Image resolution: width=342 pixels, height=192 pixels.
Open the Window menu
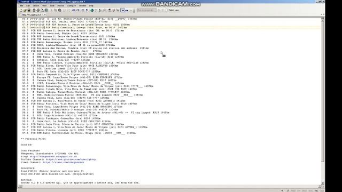tap(82, 6)
